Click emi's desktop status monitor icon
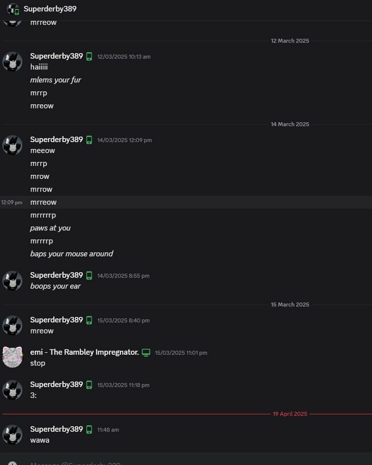The width and height of the screenshot is (372, 465). point(146,353)
